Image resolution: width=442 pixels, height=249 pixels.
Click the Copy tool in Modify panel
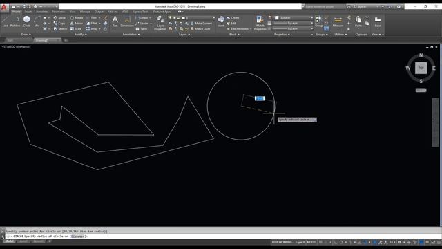coord(59,23)
